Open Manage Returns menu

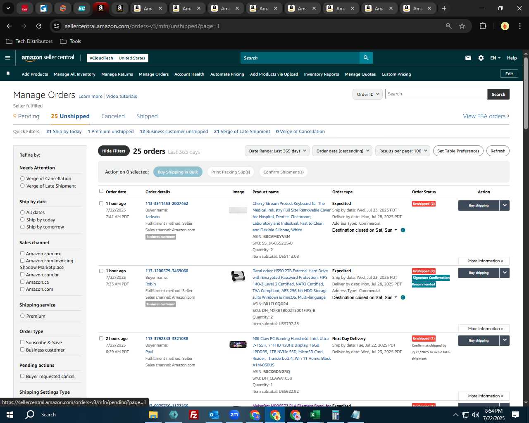pos(117,74)
